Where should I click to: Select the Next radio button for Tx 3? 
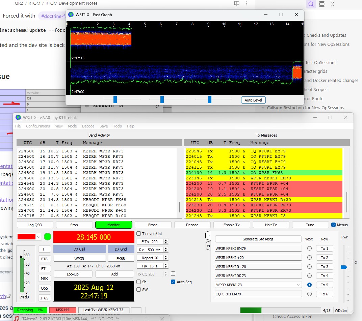(309, 267)
